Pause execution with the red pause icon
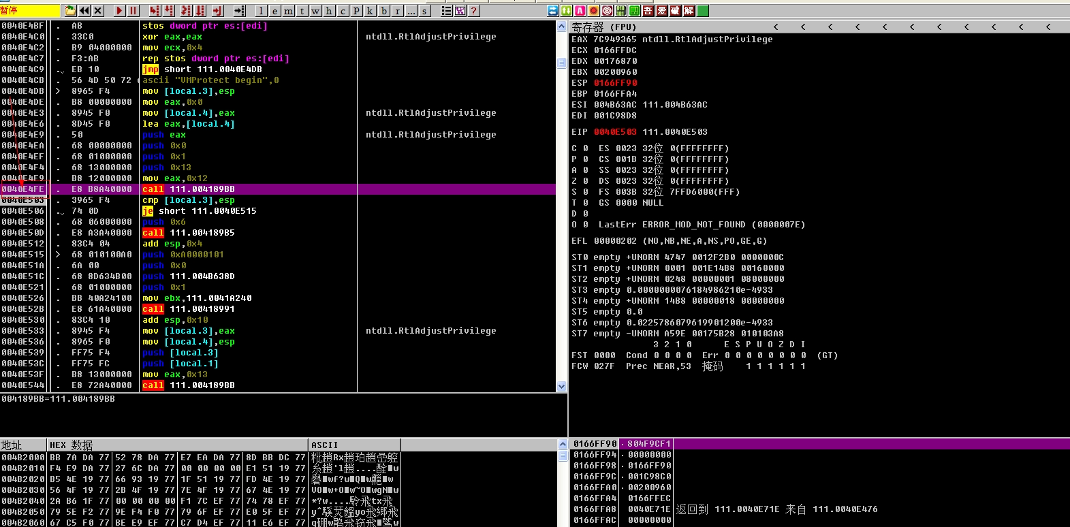 point(133,11)
